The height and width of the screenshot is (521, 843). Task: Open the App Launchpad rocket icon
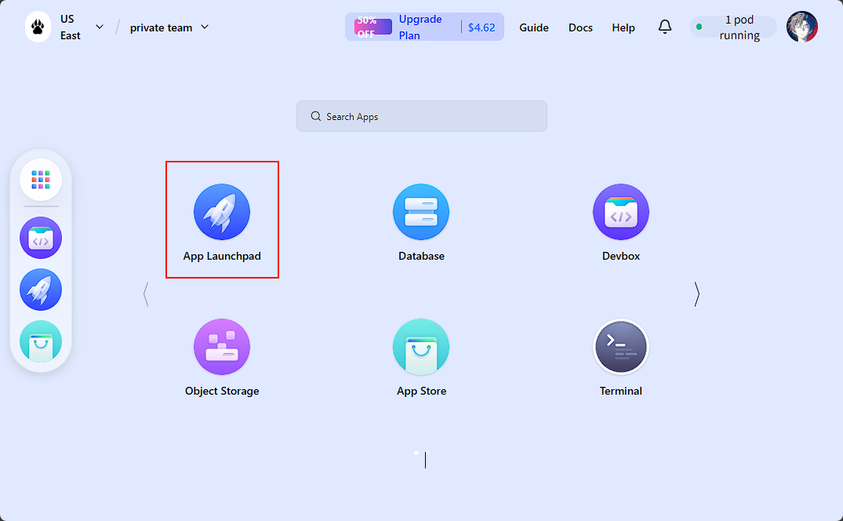pos(222,212)
